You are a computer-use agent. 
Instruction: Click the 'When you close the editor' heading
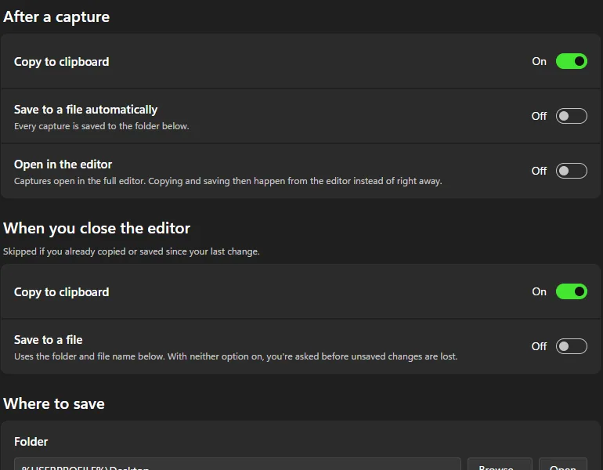tap(96, 229)
